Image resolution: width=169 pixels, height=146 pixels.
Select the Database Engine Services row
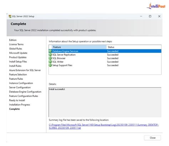tap(105, 51)
